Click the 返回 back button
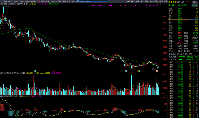 [166, 1]
